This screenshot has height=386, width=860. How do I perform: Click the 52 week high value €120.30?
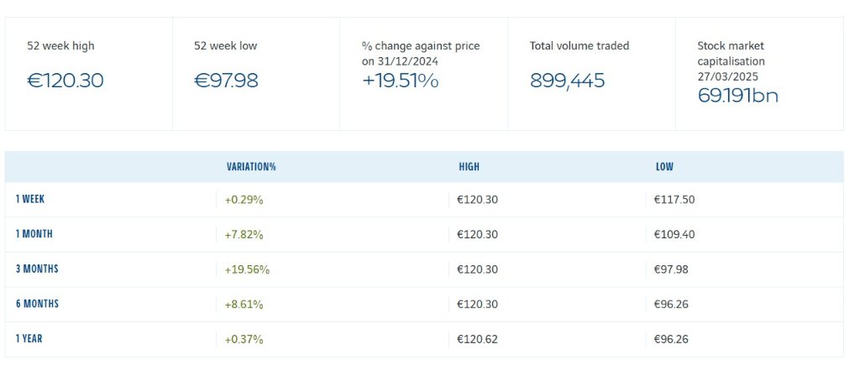point(66,81)
